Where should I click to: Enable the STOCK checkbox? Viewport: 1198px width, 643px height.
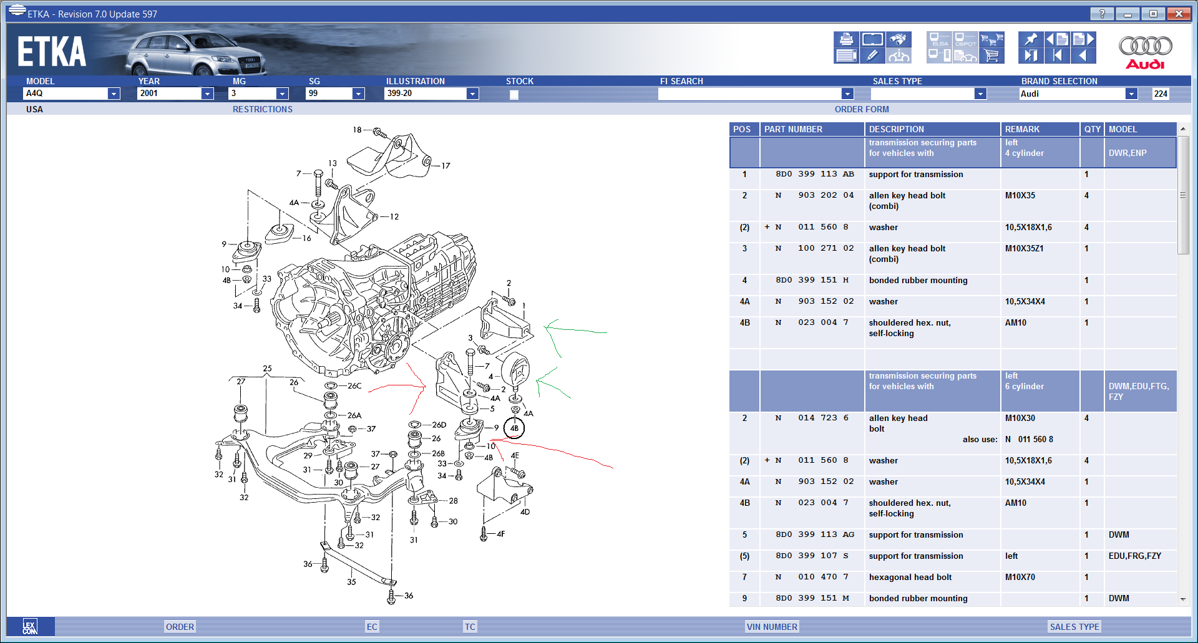(x=514, y=94)
